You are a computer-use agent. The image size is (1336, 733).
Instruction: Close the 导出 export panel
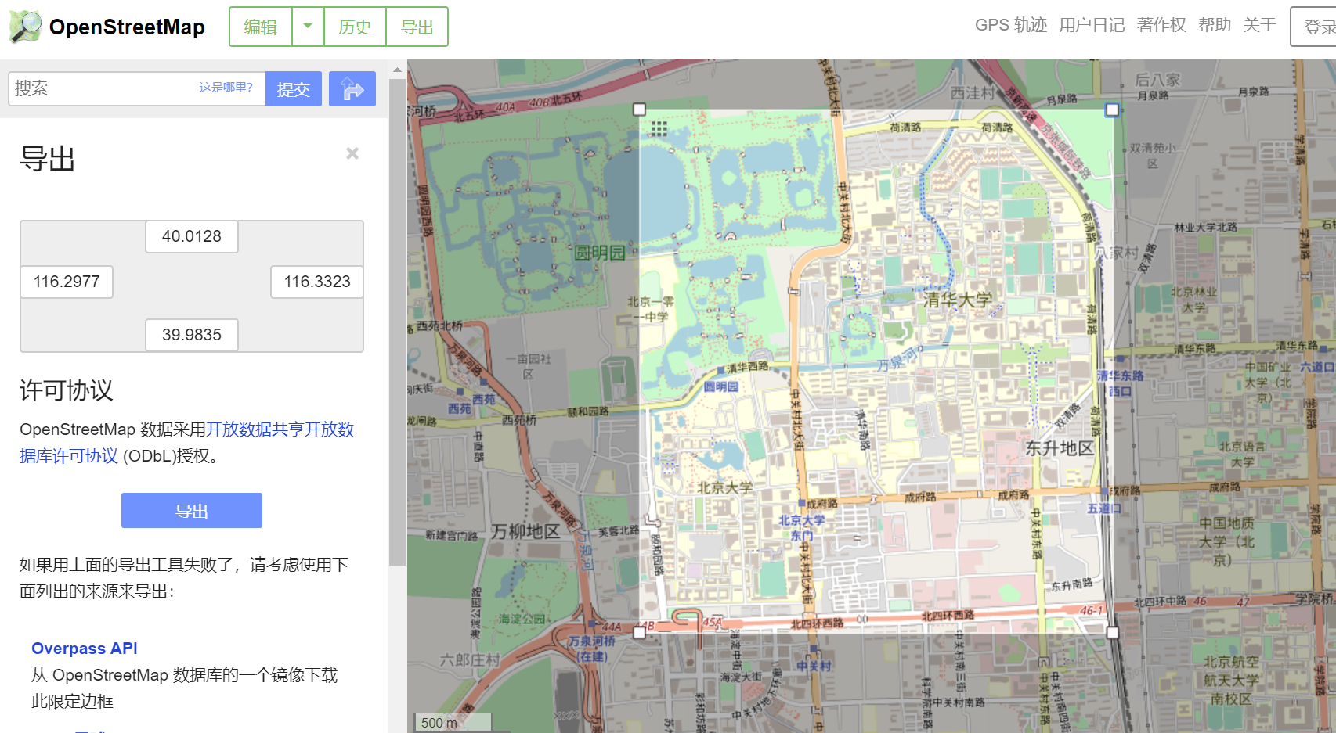352,153
